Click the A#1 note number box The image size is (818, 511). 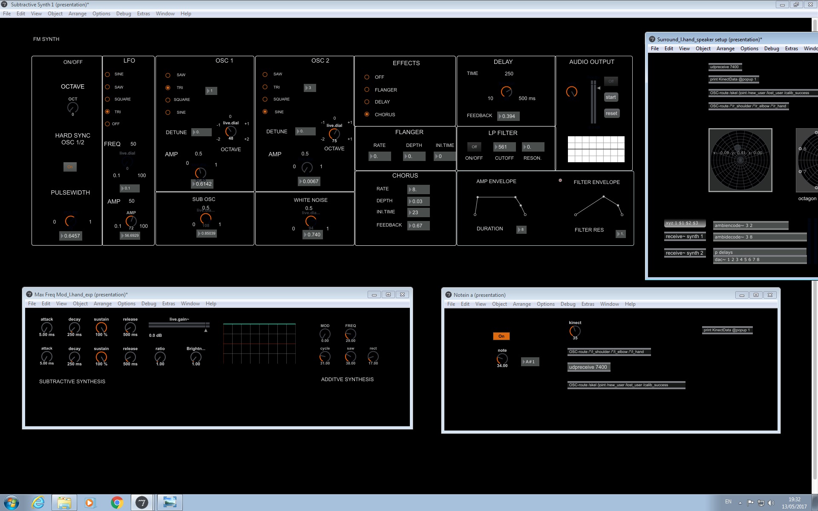click(x=530, y=362)
